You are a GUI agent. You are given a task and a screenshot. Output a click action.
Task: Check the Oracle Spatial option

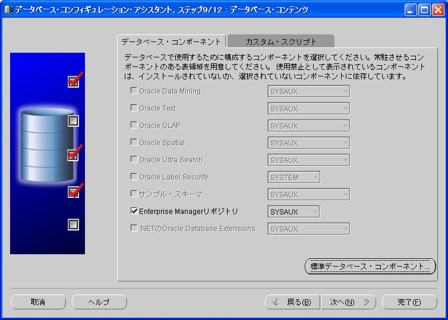(134, 142)
